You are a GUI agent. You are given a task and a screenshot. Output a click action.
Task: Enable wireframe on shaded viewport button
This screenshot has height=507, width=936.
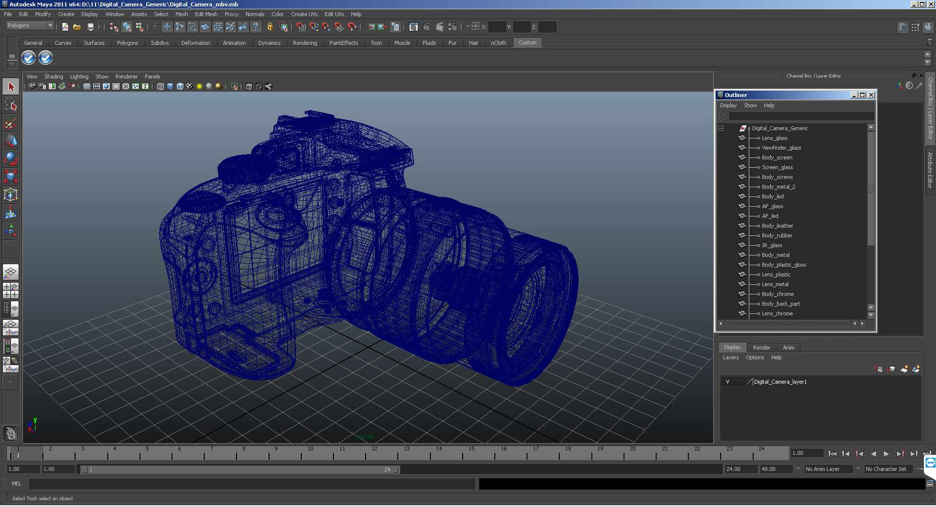pos(180,86)
